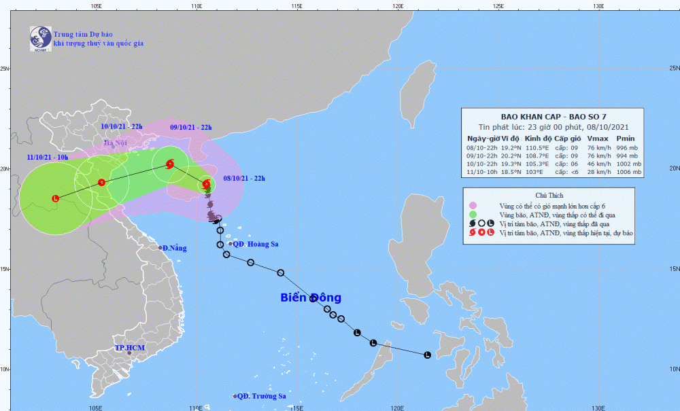Image resolution: width=680 pixels, height=411 pixels.
Task: Click the pink strong-wind swatch in the legend
Action: tap(473, 205)
